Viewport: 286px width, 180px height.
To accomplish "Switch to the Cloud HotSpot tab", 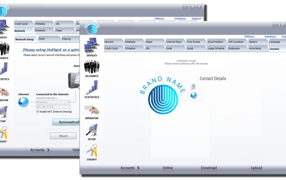I will pos(216,42).
